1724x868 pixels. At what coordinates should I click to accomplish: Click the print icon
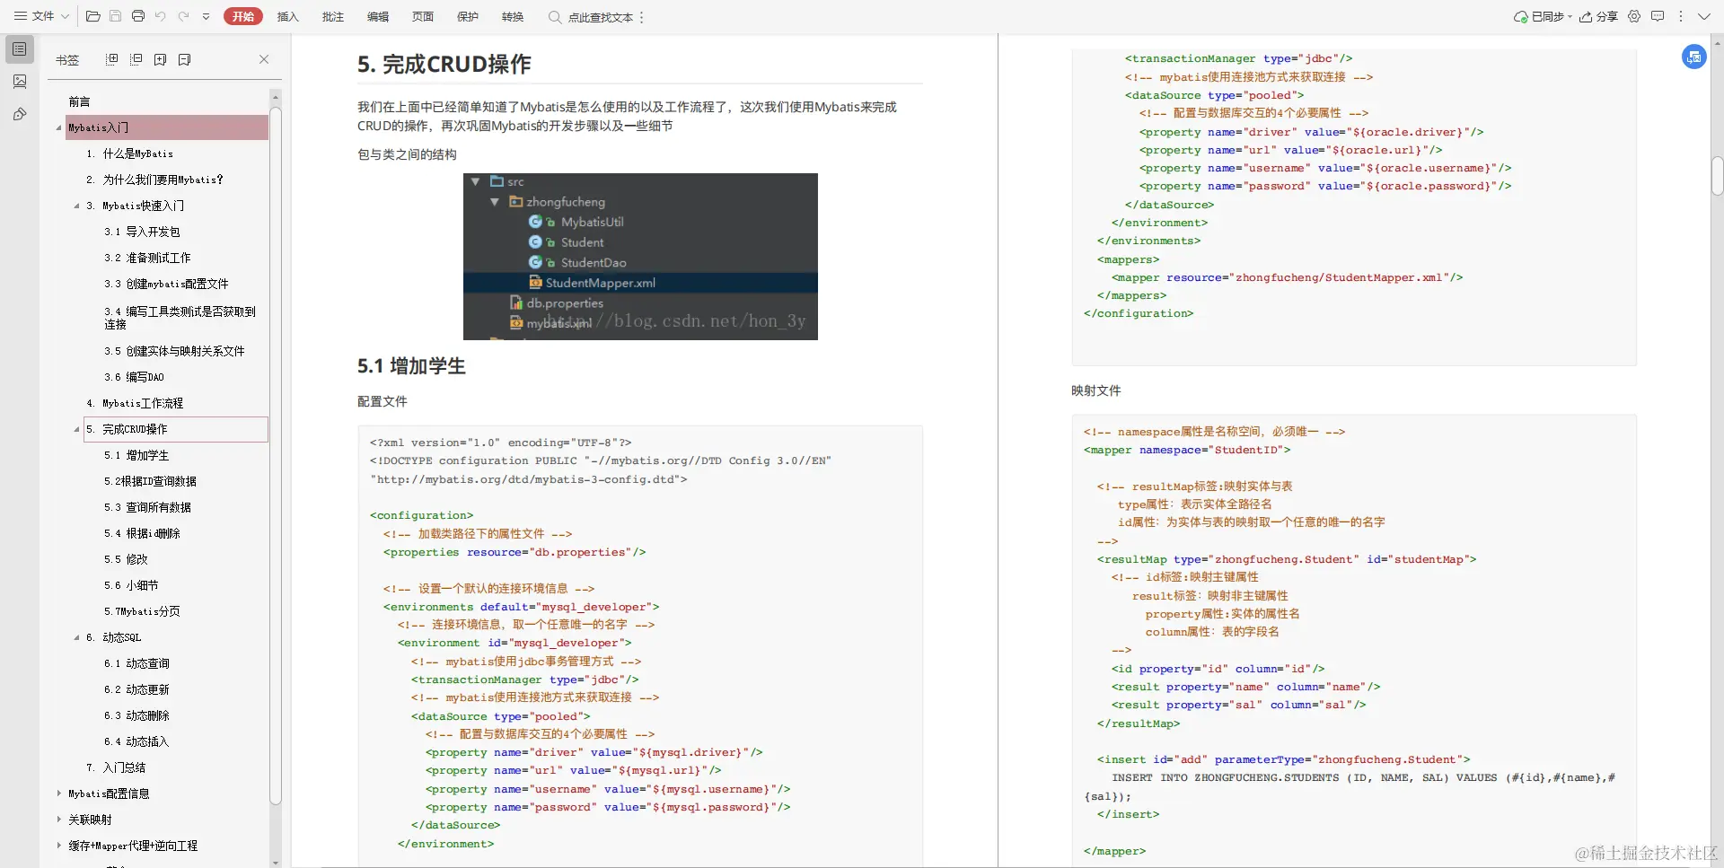(x=138, y=16)
